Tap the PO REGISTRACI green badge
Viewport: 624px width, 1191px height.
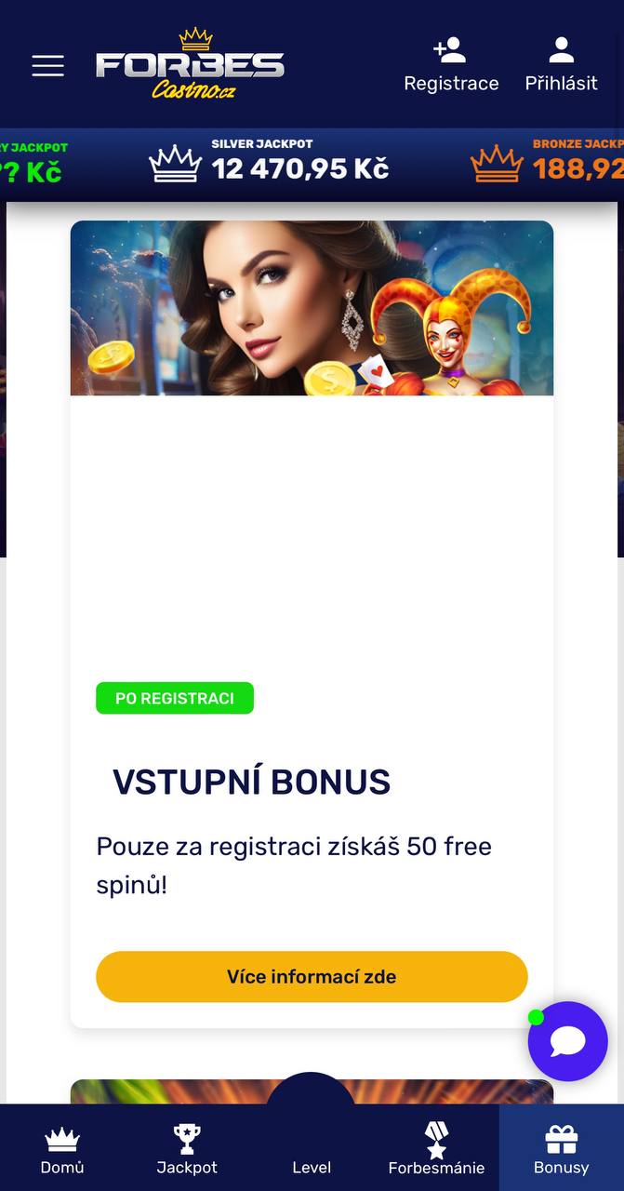pyautogui.click(x=175, y=698)
